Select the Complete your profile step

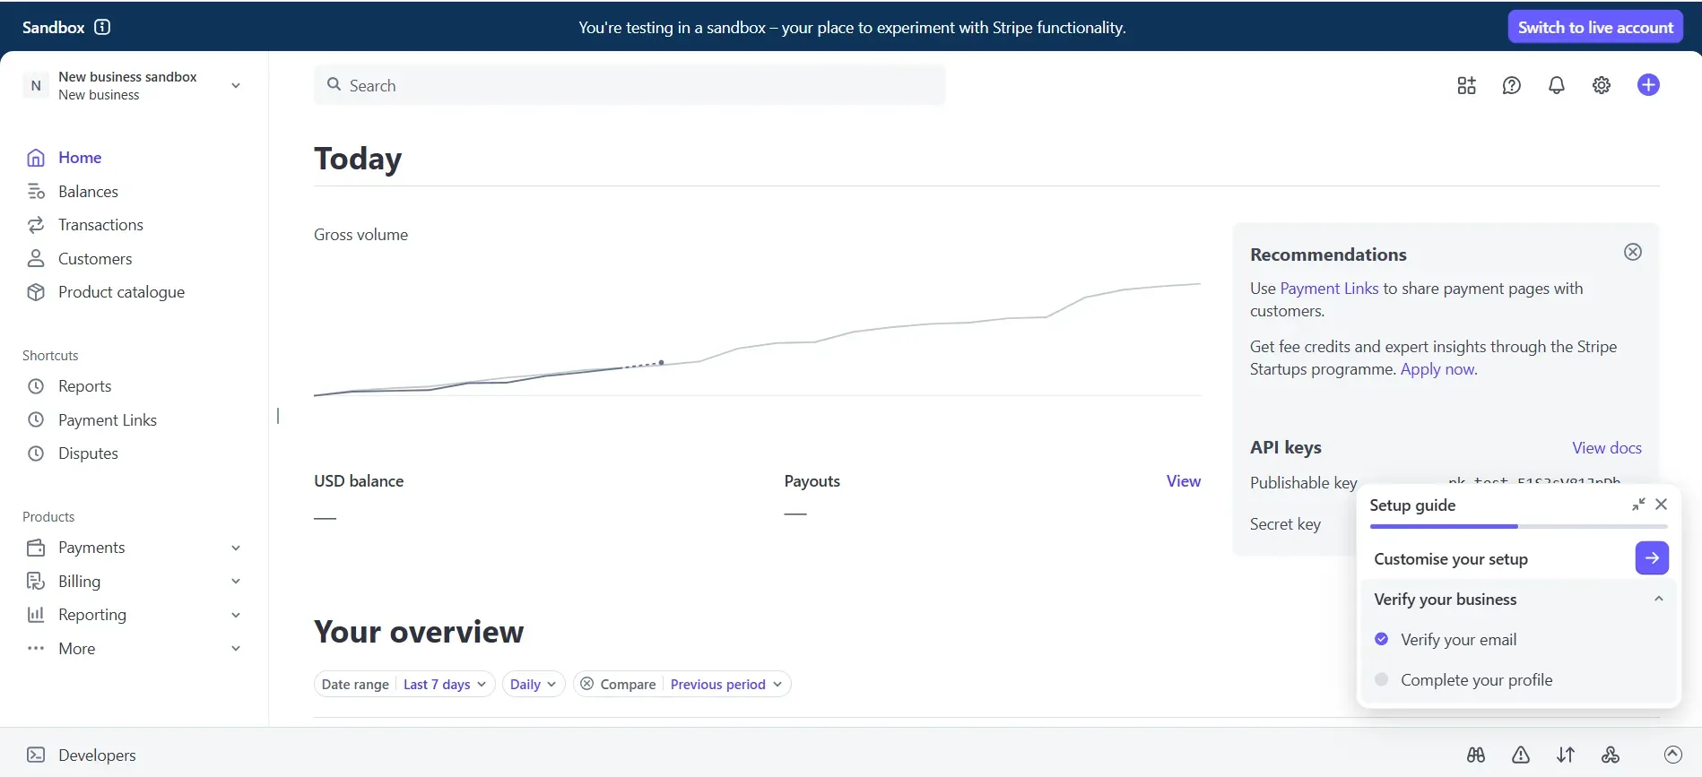[1475, 679]
